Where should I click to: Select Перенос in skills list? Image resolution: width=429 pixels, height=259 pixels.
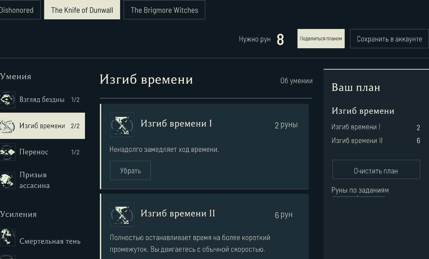(x=42, y=152)
